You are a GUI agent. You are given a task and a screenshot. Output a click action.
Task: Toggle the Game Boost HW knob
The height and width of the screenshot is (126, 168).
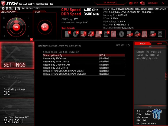[x=16, y=27]
